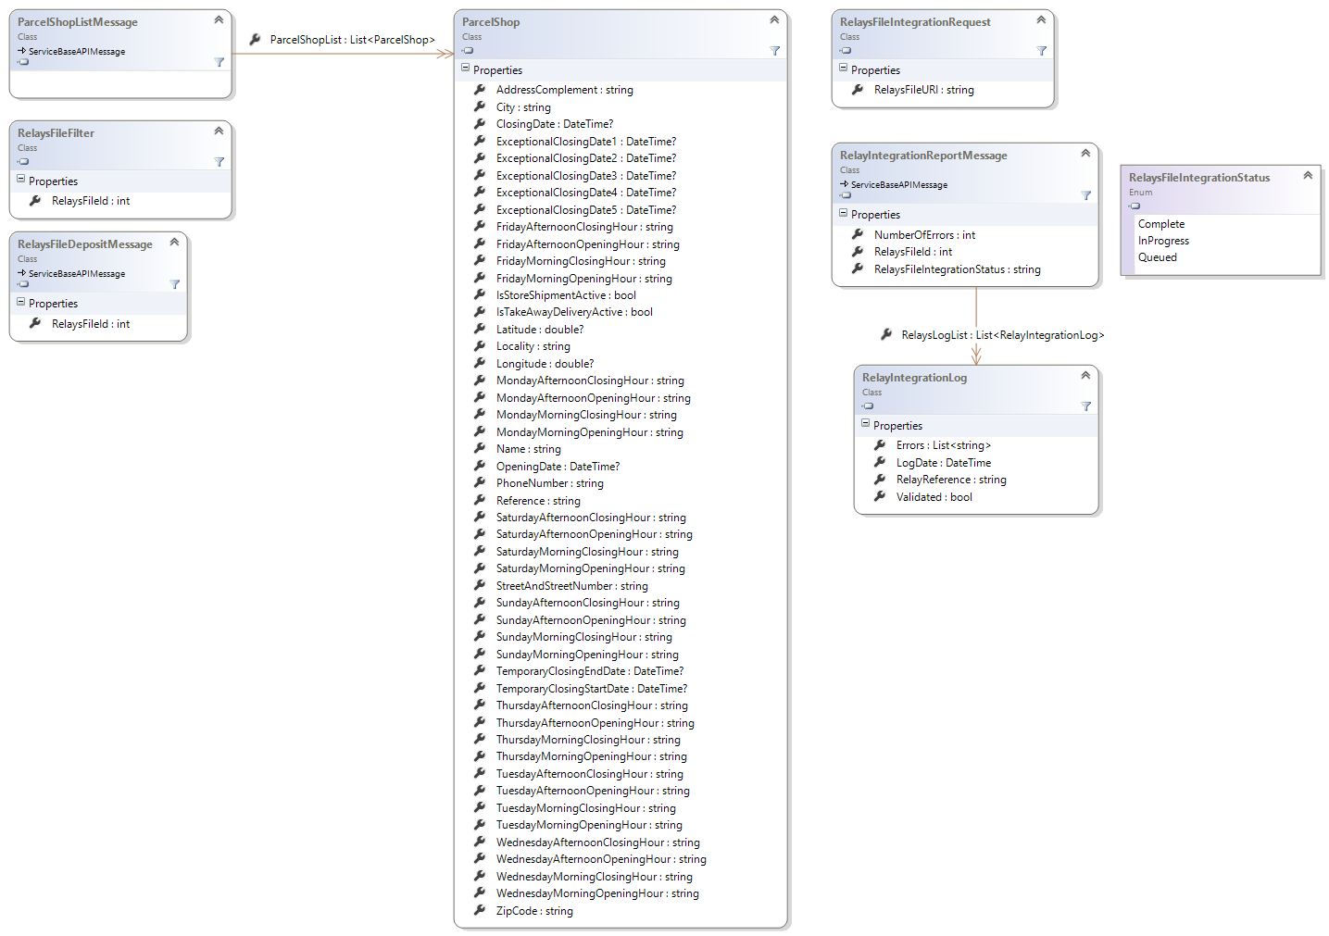Click the wrench icon beside ZipCode property
Viewport: 1329px width, 936px height.
(x=480, y=910)
